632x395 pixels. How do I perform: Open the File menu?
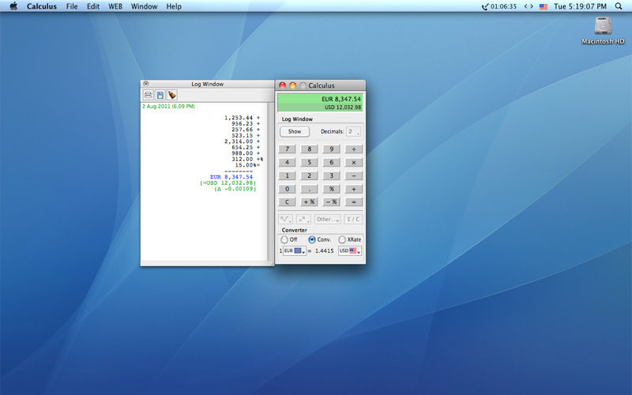(72, 6)
